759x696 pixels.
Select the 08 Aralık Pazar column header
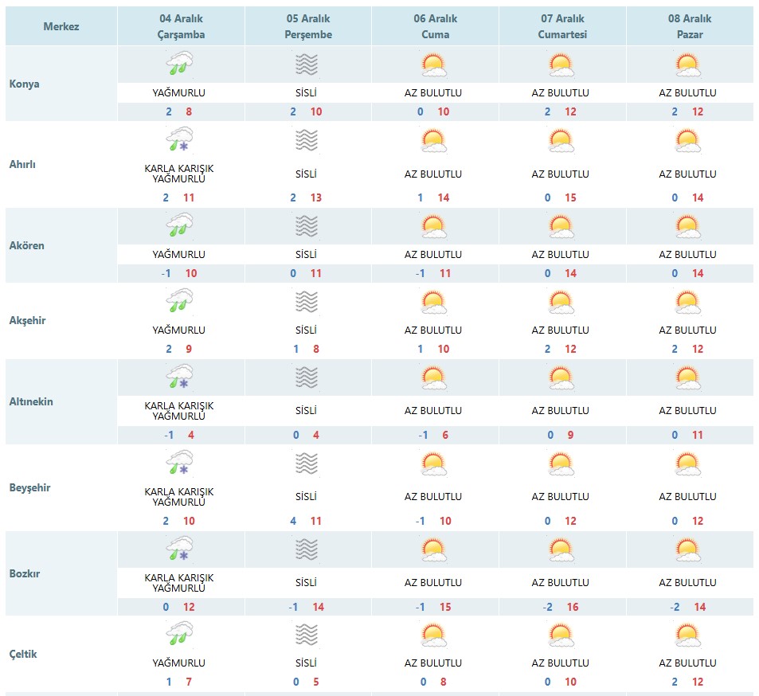pyautogui.click(x=690, y=26)
